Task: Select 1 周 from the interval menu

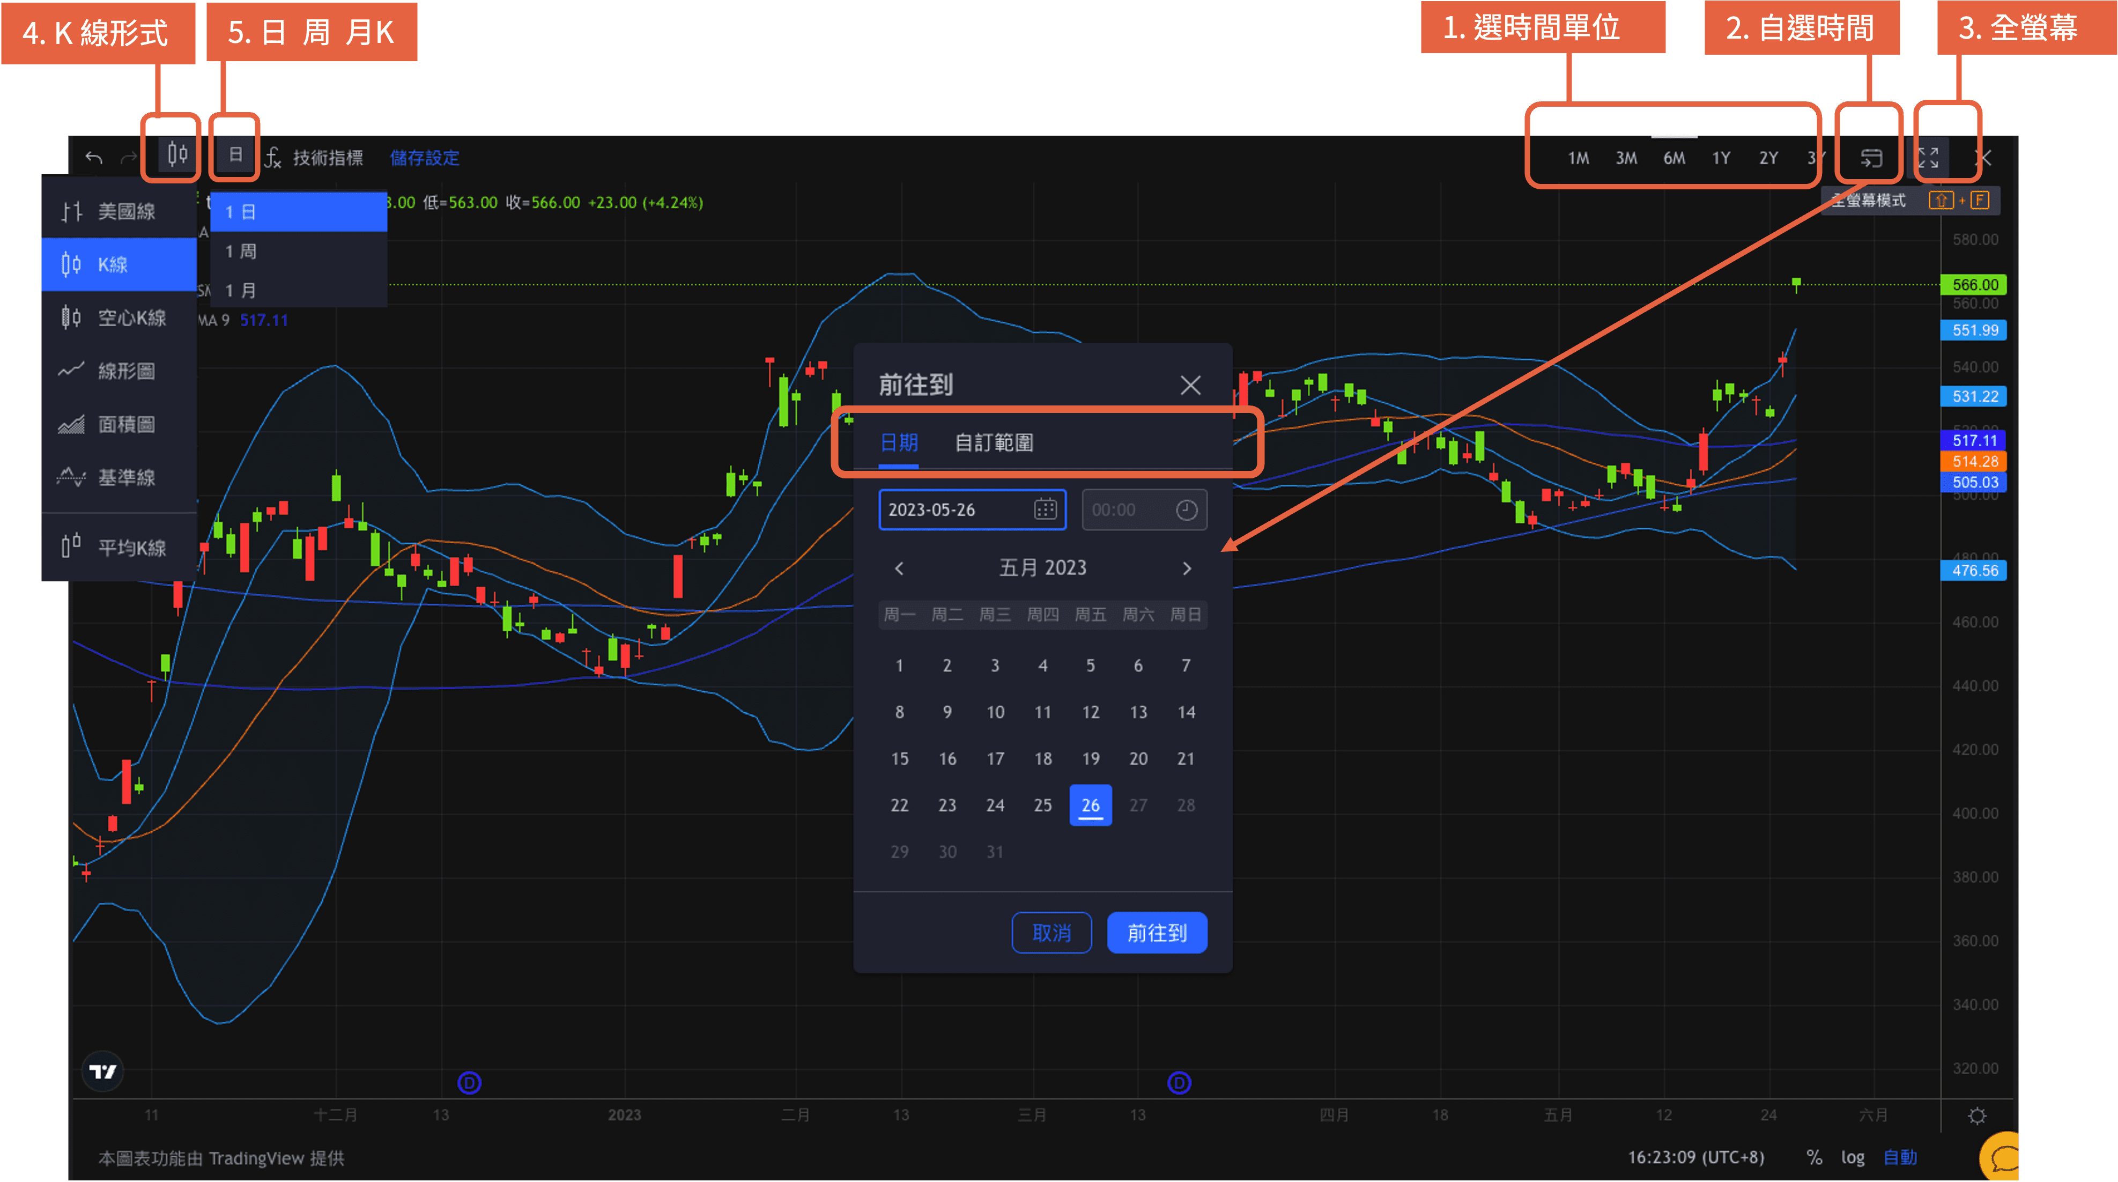Action: coord(241,251)
